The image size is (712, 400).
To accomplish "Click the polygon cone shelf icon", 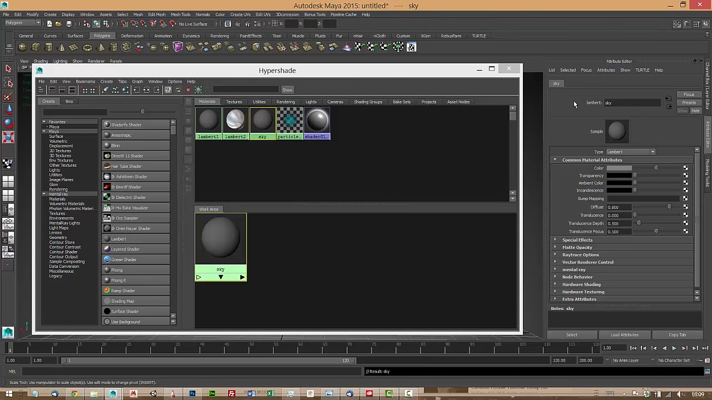I will (61, 47).
